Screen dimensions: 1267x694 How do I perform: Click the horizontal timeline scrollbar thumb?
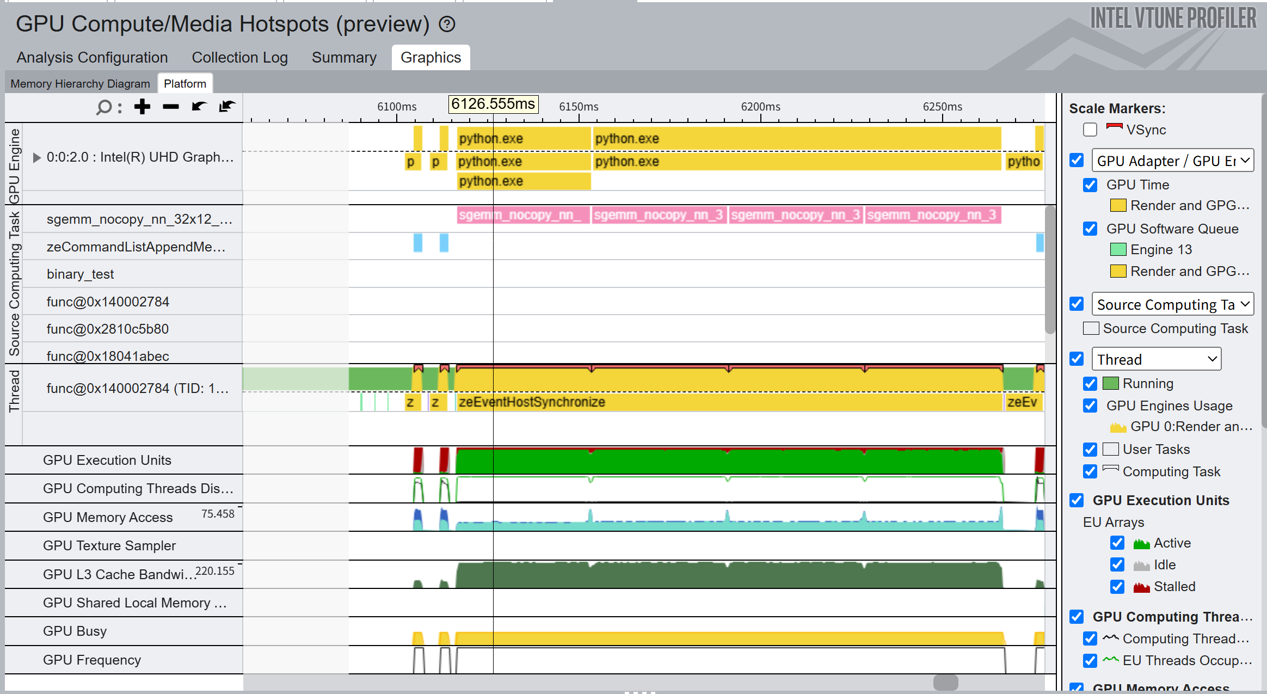946,683
